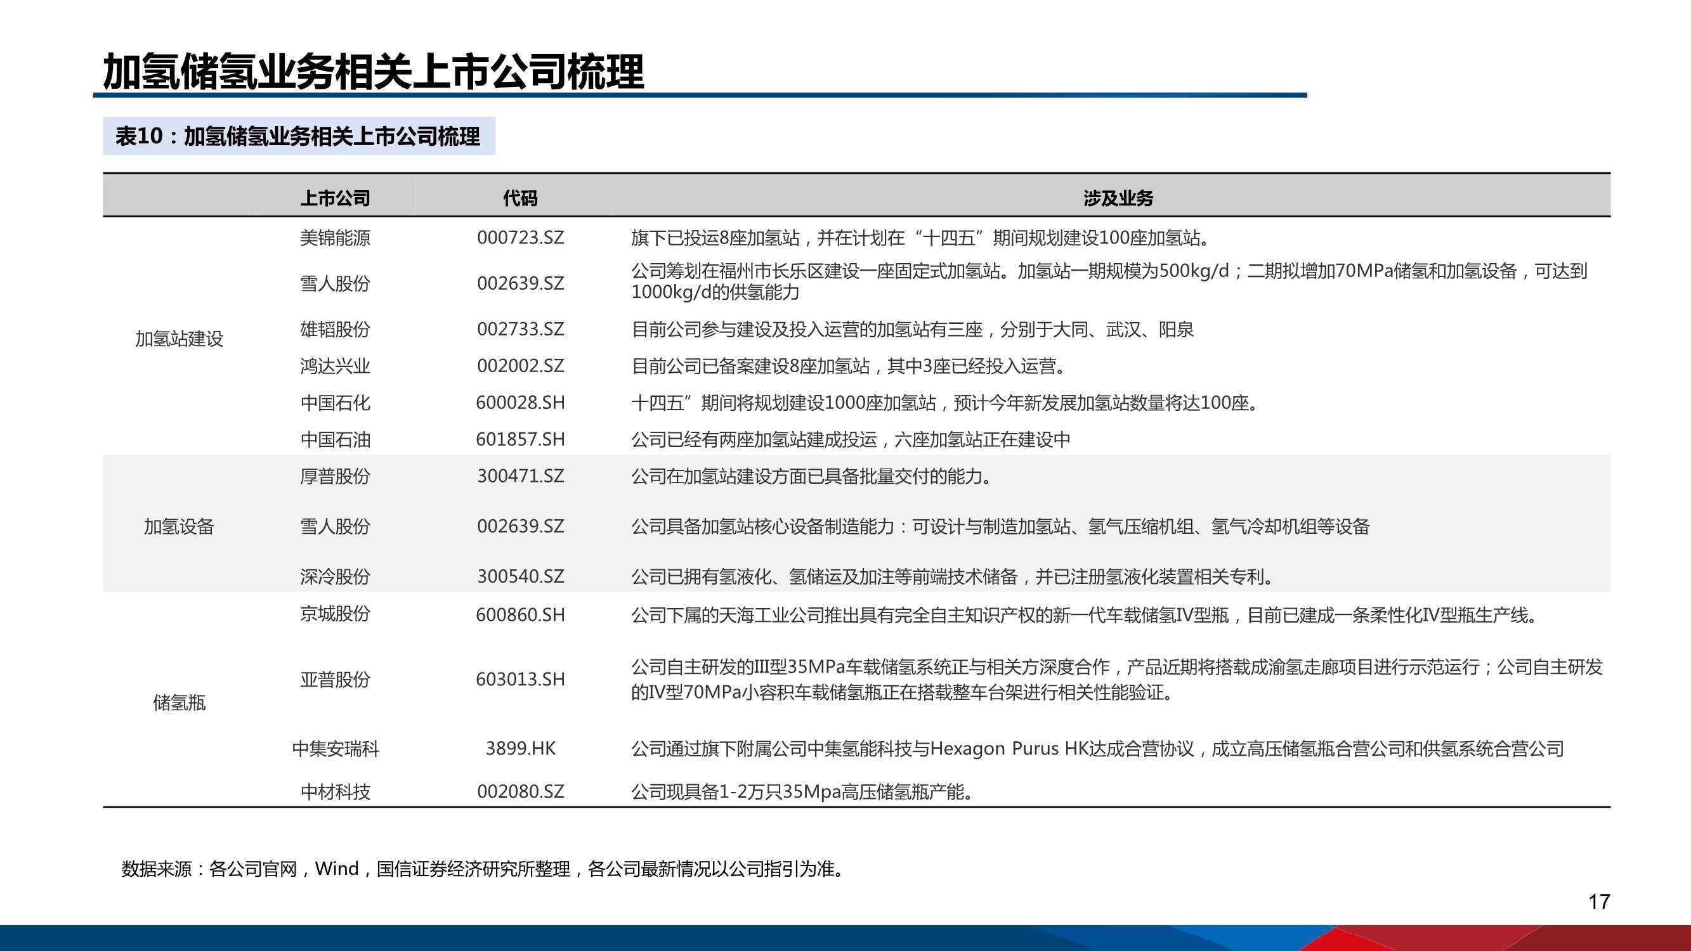
Task: Click the description about 1000座加氢站
Action: point(946,403)
